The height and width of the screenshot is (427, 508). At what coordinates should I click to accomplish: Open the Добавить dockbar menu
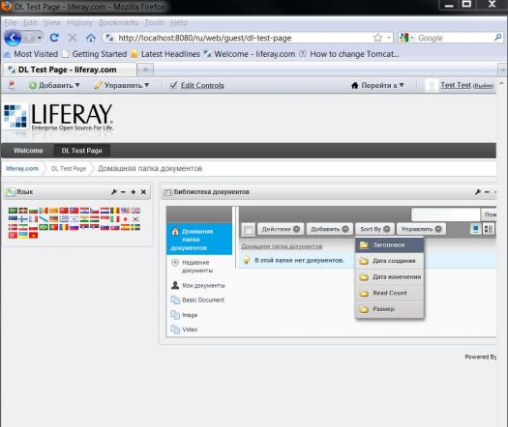click(x=54, y=85)
